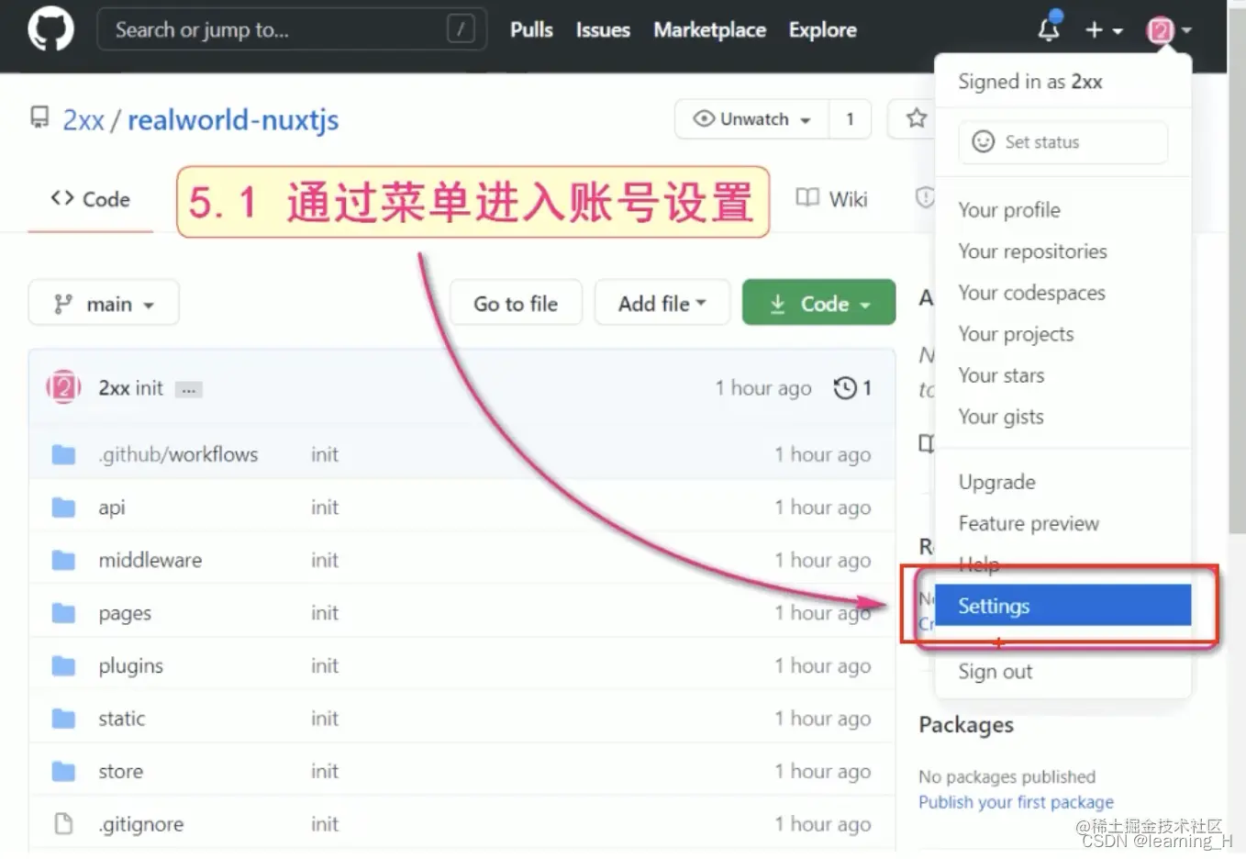View watcher count 1
The height and width of the screenshot is (859, 1246).
coord(850,119)
